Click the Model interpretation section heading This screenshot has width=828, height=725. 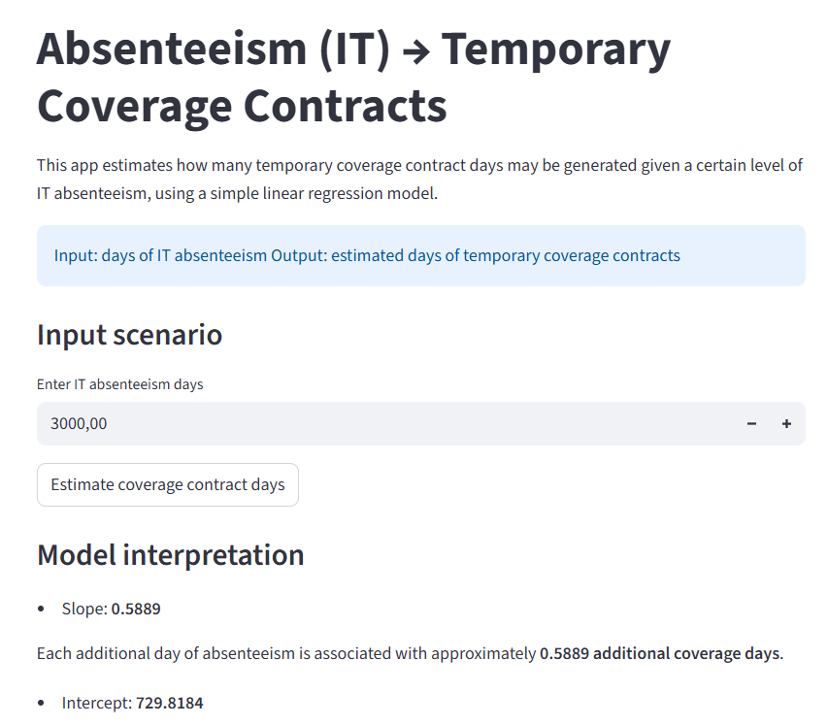point(170,555)
